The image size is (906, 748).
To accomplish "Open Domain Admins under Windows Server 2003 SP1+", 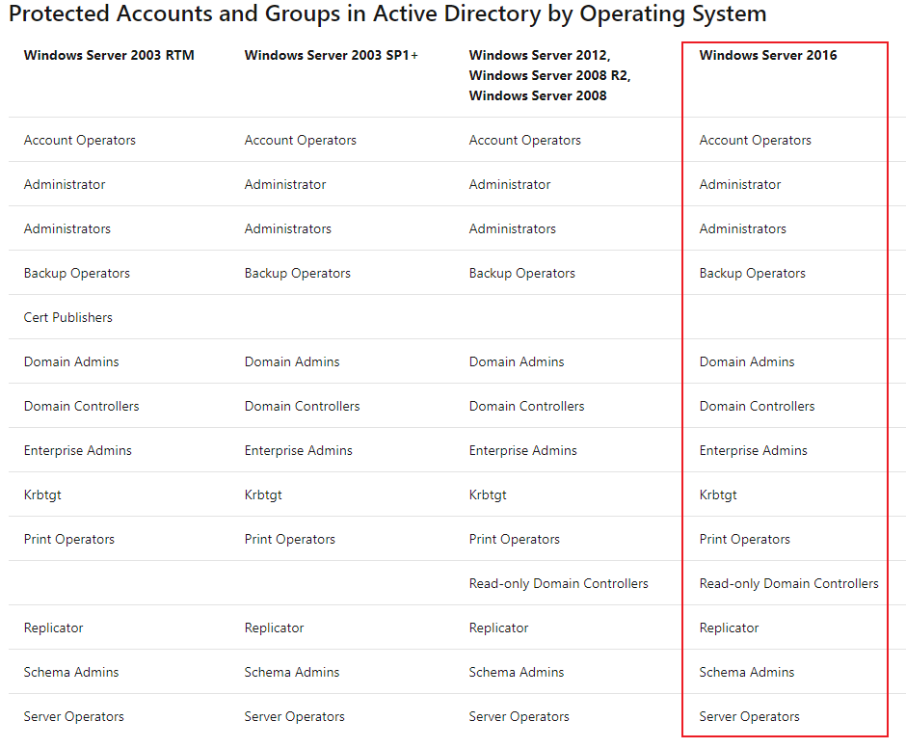I will (x=292, y=361).
